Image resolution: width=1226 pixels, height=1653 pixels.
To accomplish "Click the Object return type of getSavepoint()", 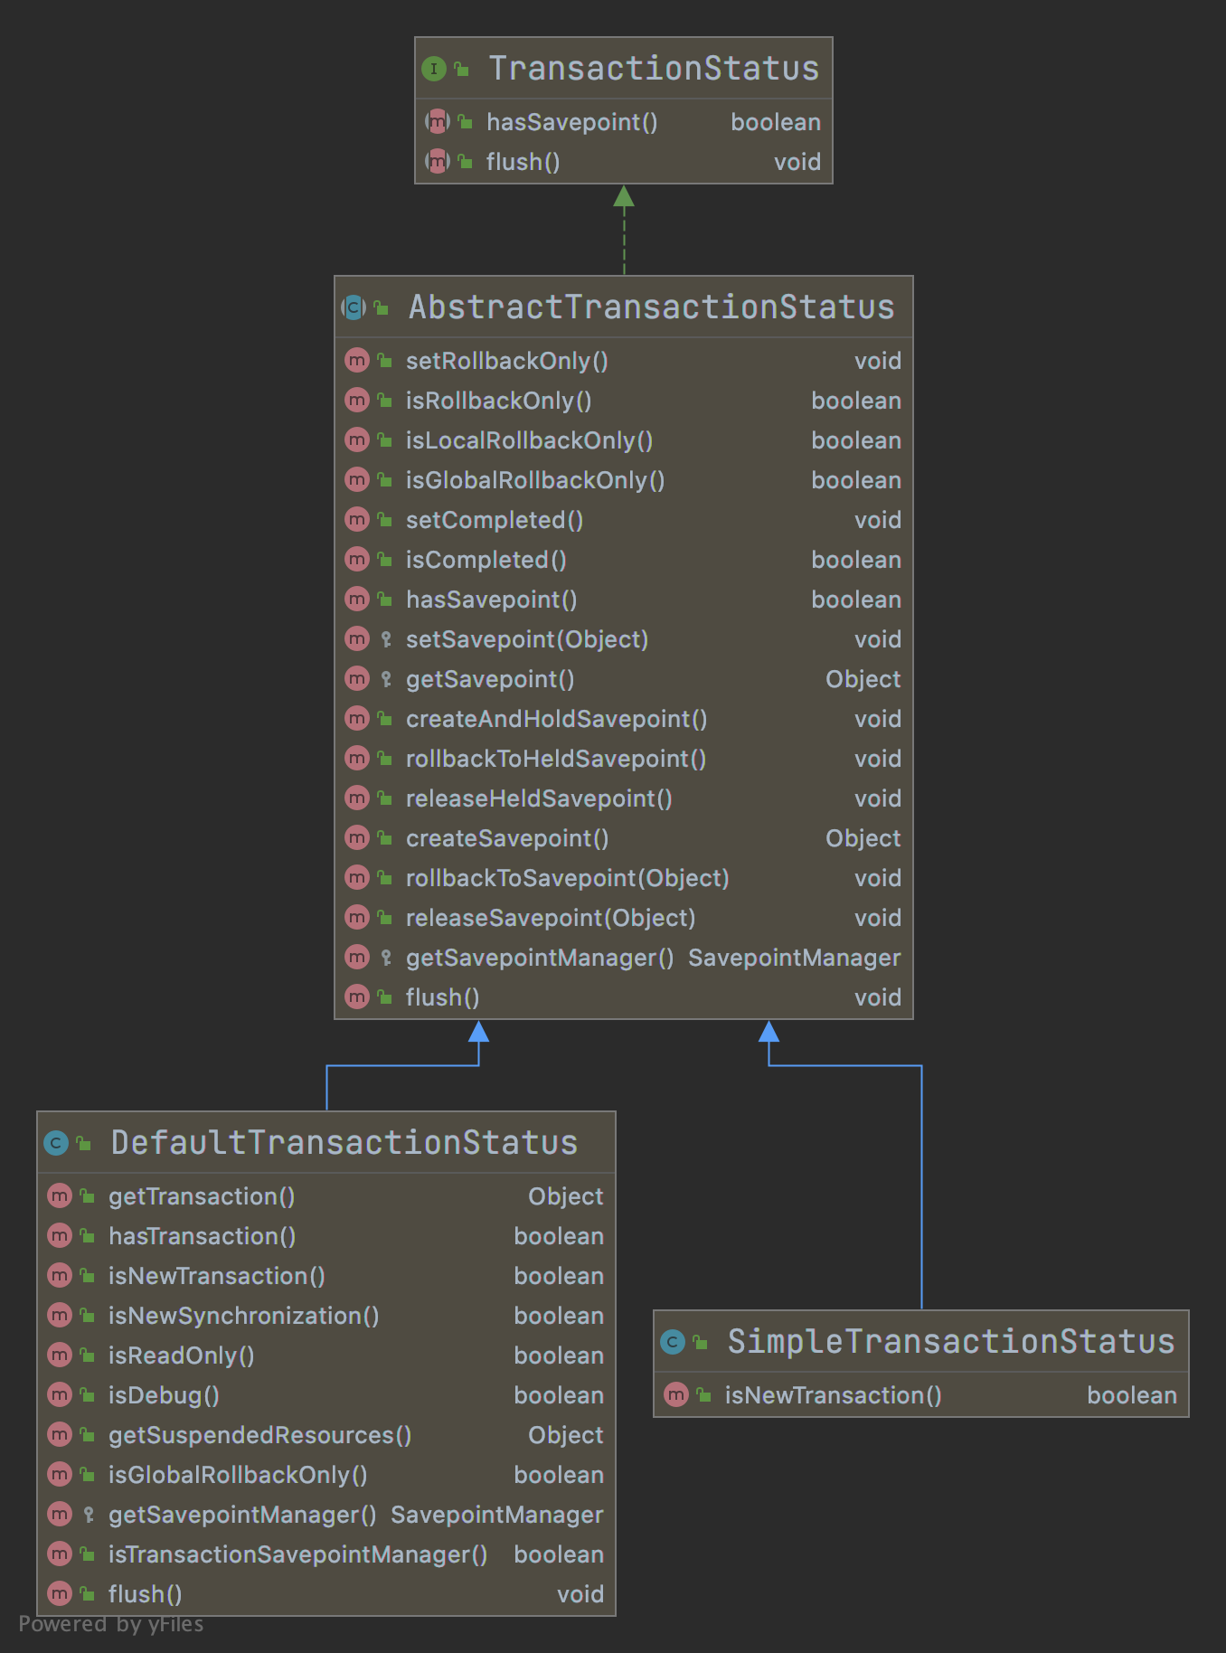I will (863, 679).
